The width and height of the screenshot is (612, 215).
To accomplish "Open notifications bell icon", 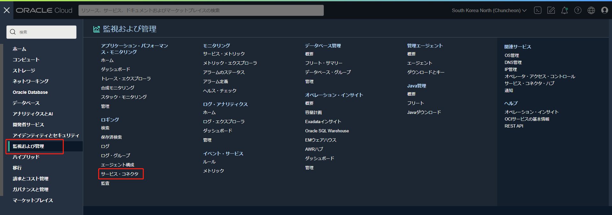I will click(x=565, y=10).
